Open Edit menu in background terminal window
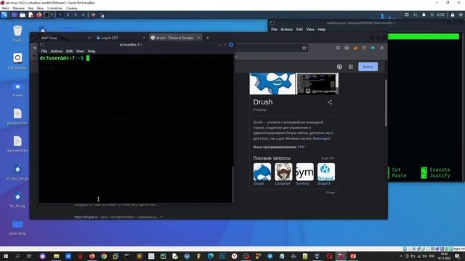Image resolution: width=465 pixels, height=261 pixels. pos(299,30)
